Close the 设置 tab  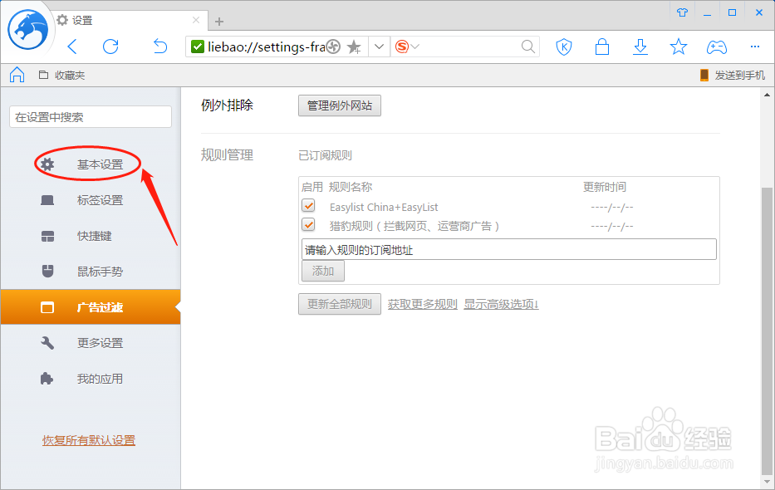(196, 20)
